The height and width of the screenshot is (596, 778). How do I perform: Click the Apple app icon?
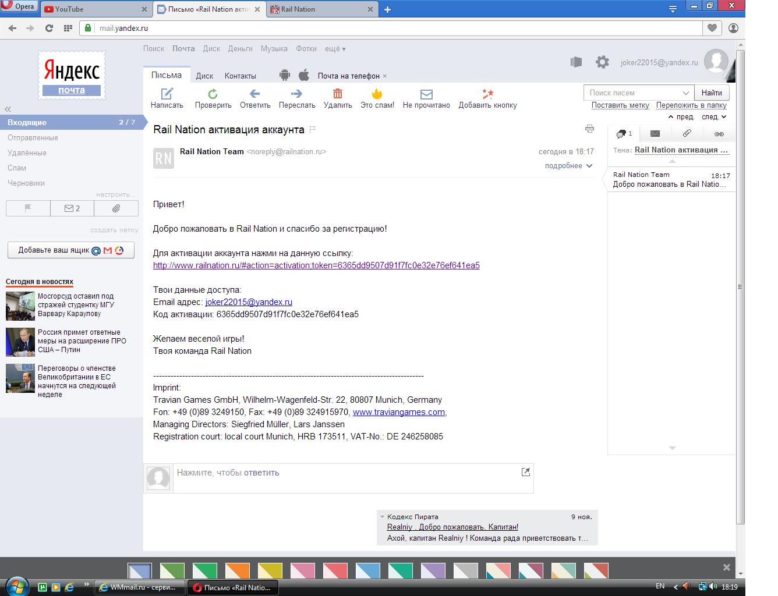303,75
